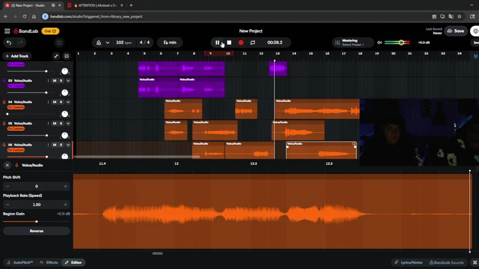This screenshot has width=479, height=269.
Task: Reverse the audio region
Action: [x=36, y=231]
